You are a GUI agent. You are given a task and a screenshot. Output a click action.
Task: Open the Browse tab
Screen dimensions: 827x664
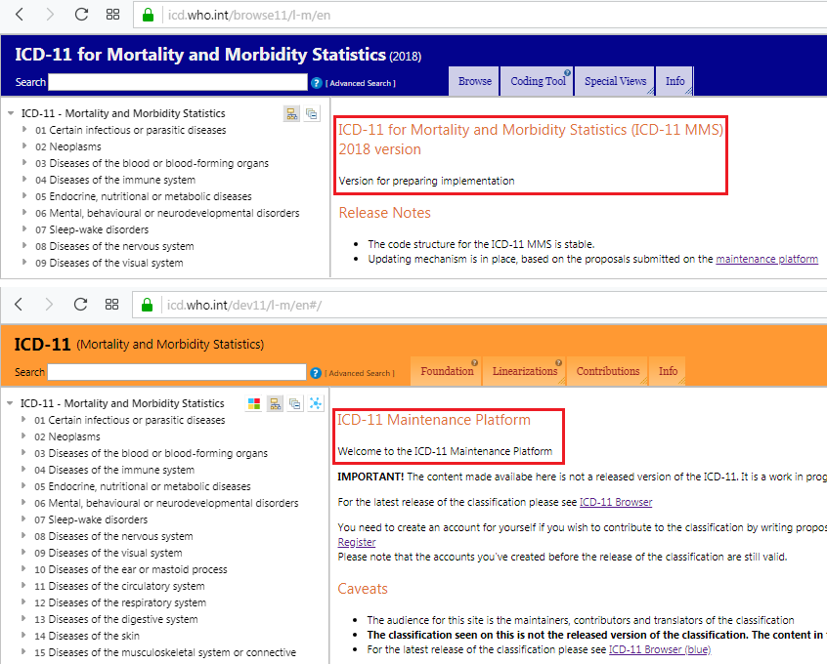[474, 81]
